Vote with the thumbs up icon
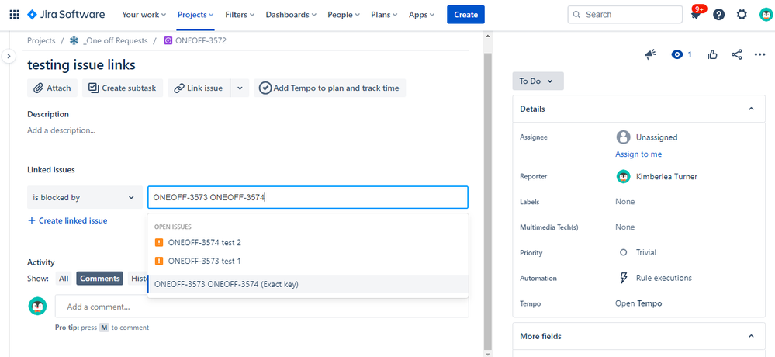The image size is (775, 357). coord(712,54)
